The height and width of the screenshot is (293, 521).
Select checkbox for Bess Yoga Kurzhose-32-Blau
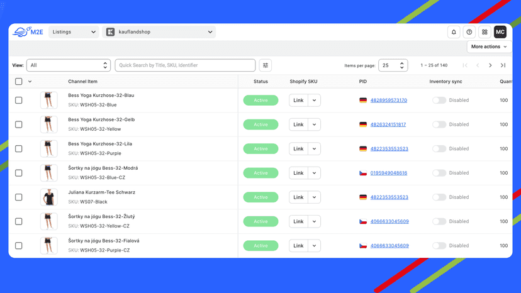coord(19,101)
